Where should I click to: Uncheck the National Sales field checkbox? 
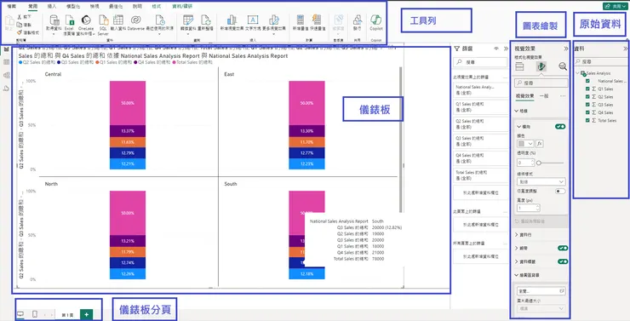coord(587,81)
